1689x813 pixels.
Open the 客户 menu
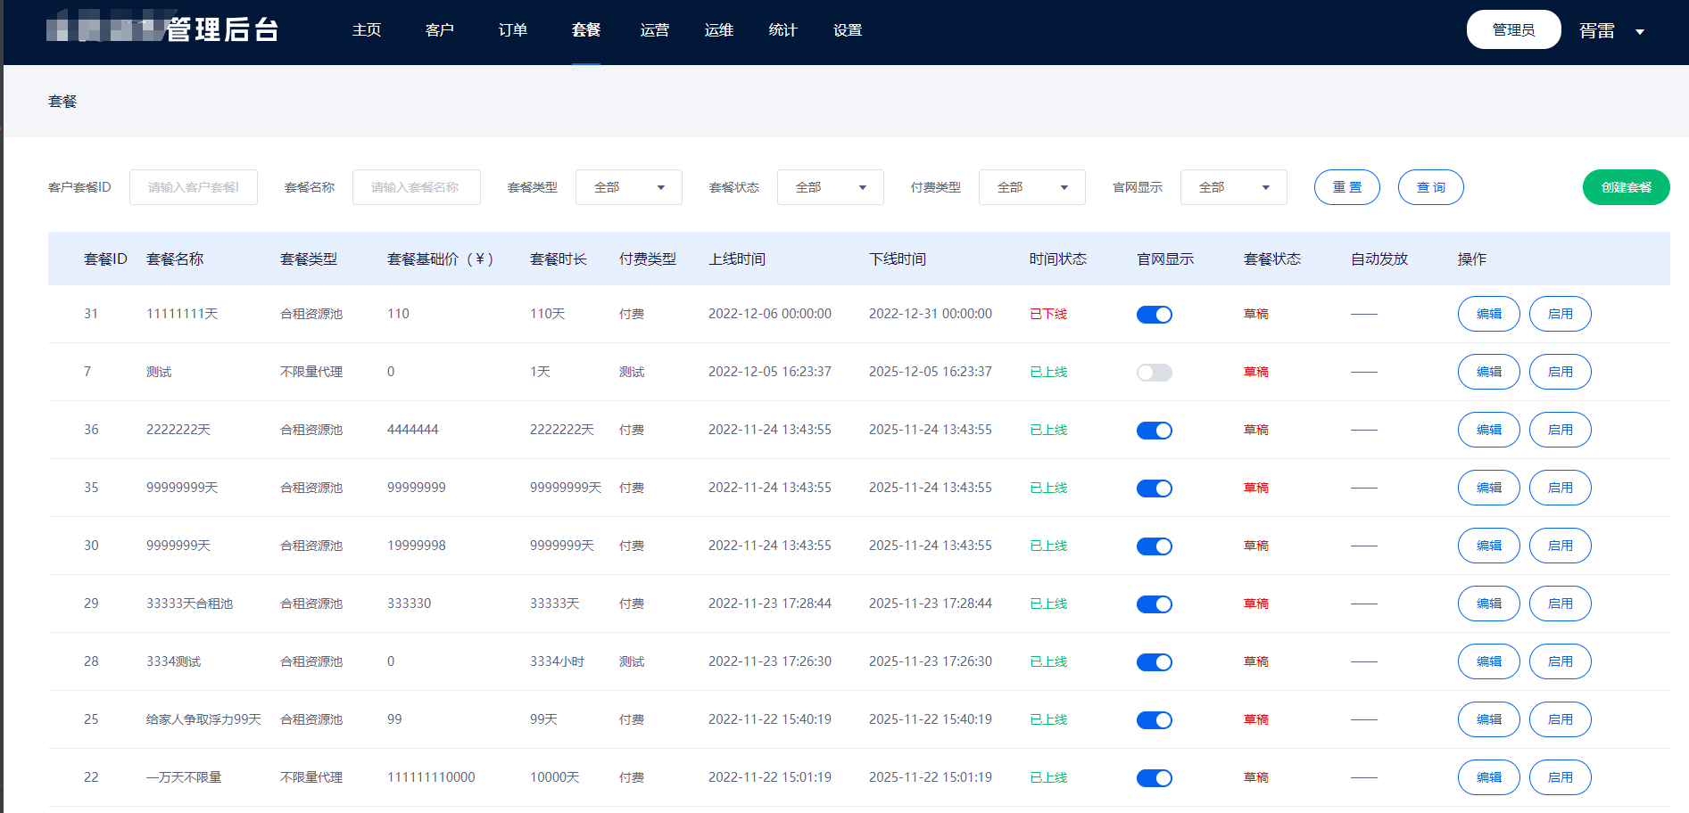point(440,30)
